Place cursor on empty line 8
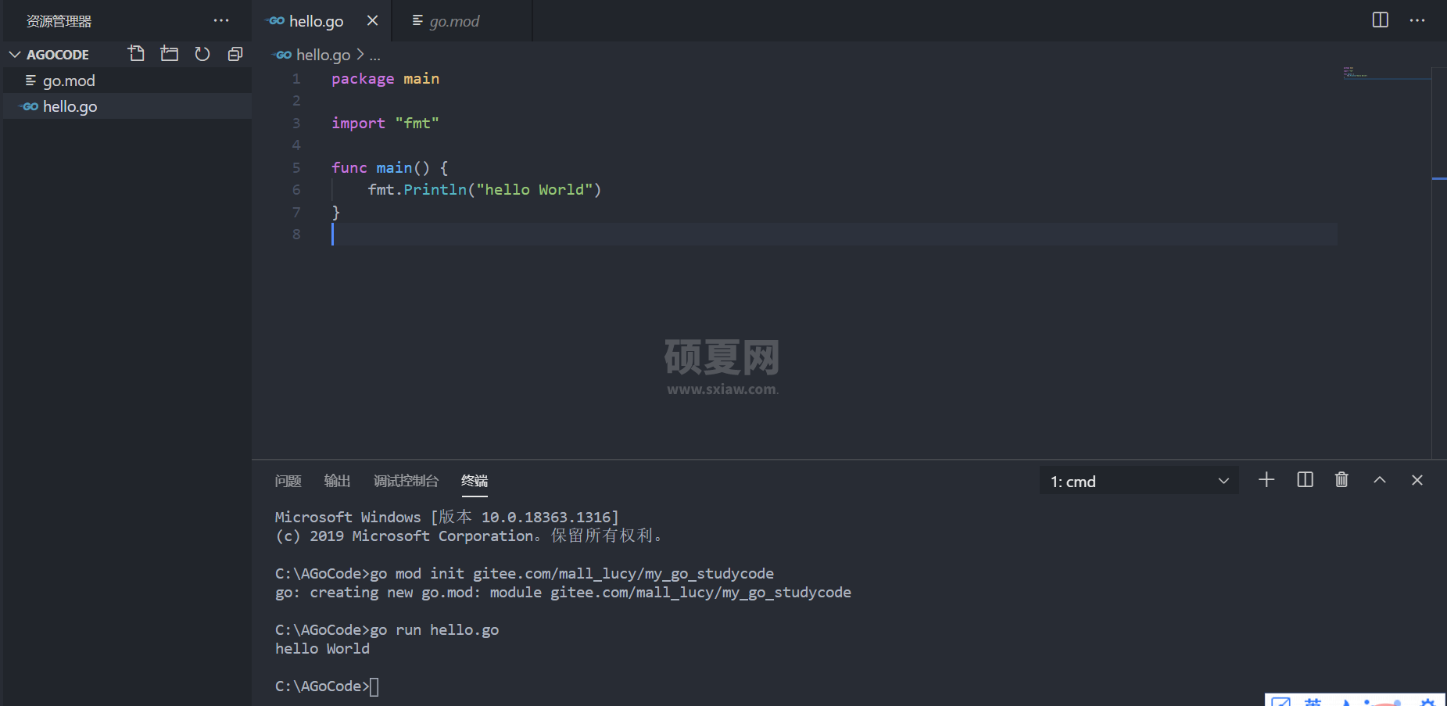The width and height of the screenshot is (1447, 706). coord(833,234)
